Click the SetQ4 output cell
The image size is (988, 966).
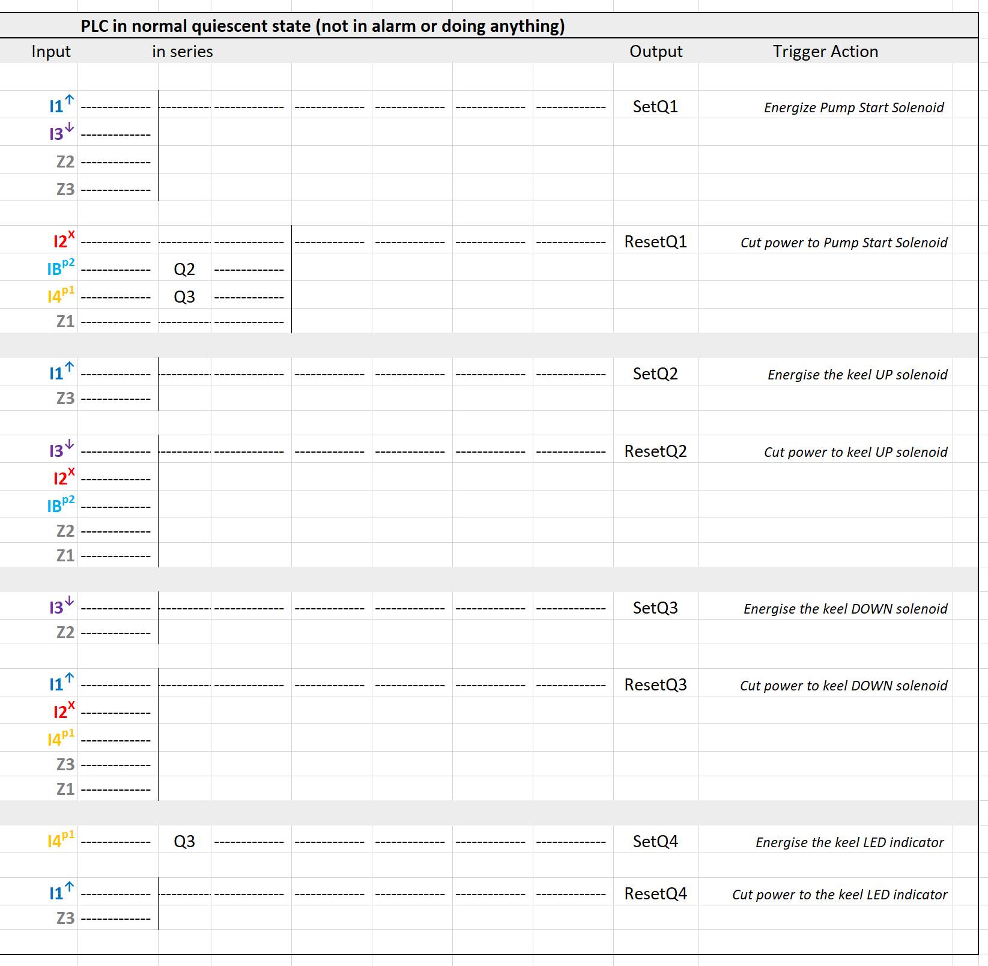pyautogui.click(x=655, y=842)
